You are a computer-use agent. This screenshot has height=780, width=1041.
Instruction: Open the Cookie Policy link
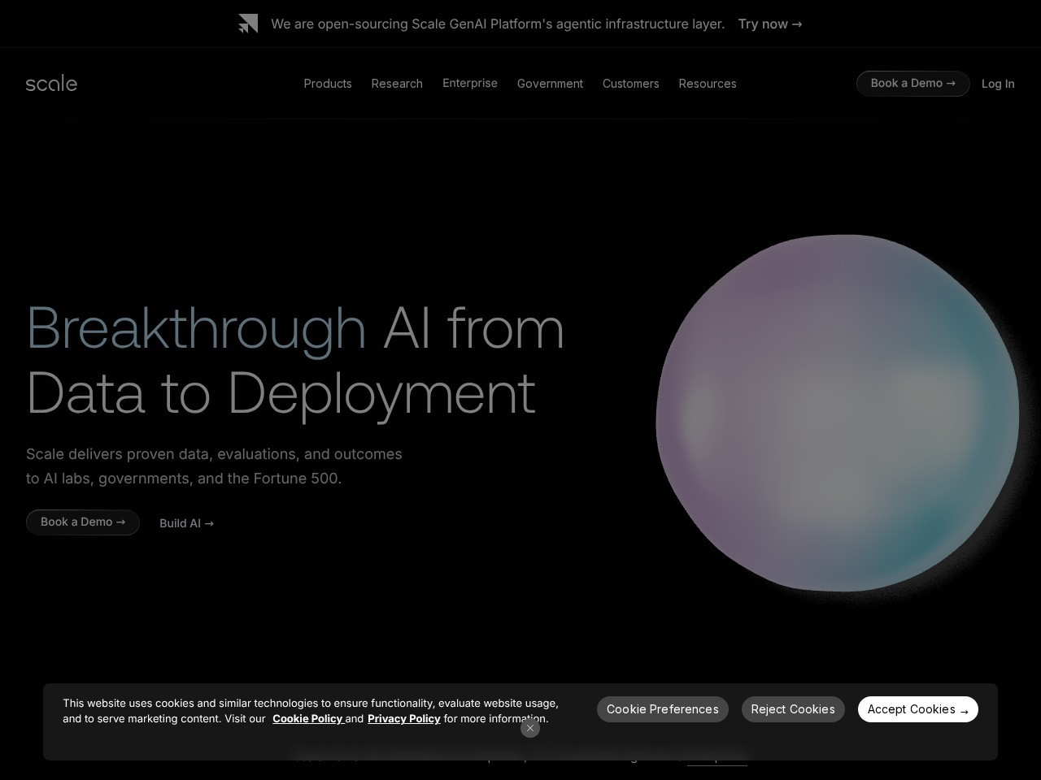pos(307,719)
